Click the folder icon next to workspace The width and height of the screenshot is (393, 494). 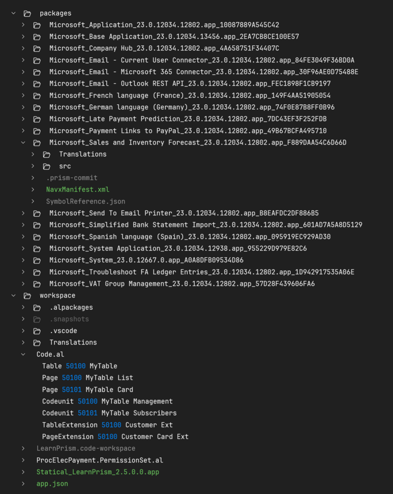click(27, 296)
